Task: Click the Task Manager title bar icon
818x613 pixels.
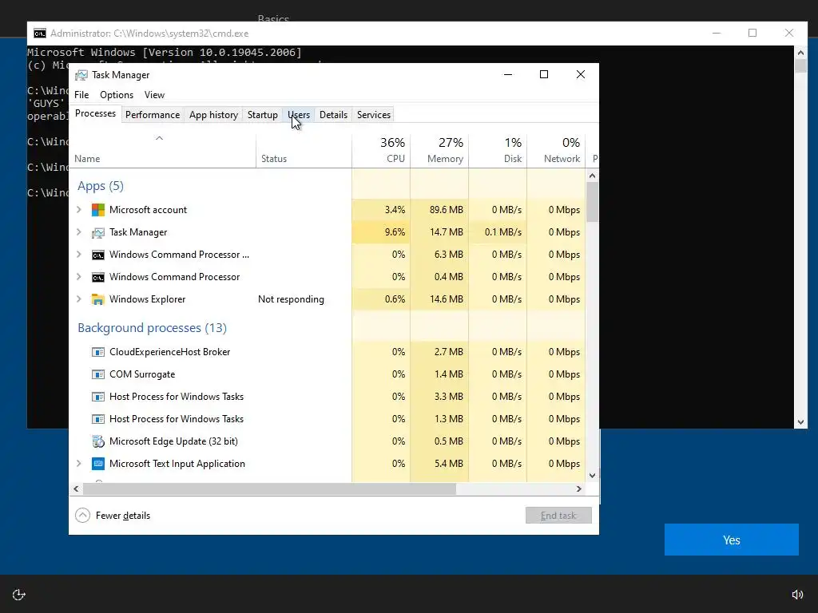Action: tap(81, 75)
